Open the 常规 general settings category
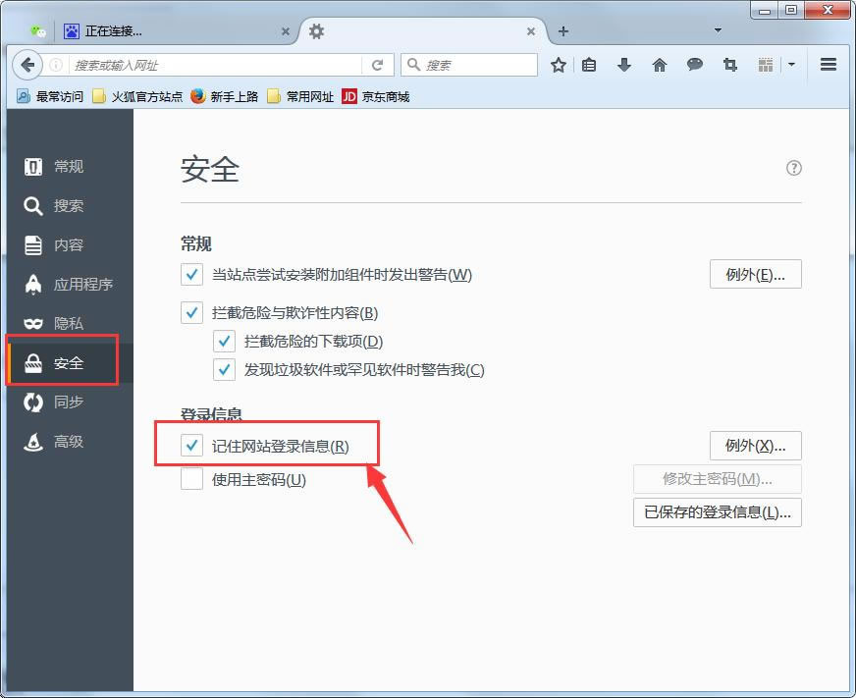856x698 pixels. 70,166
